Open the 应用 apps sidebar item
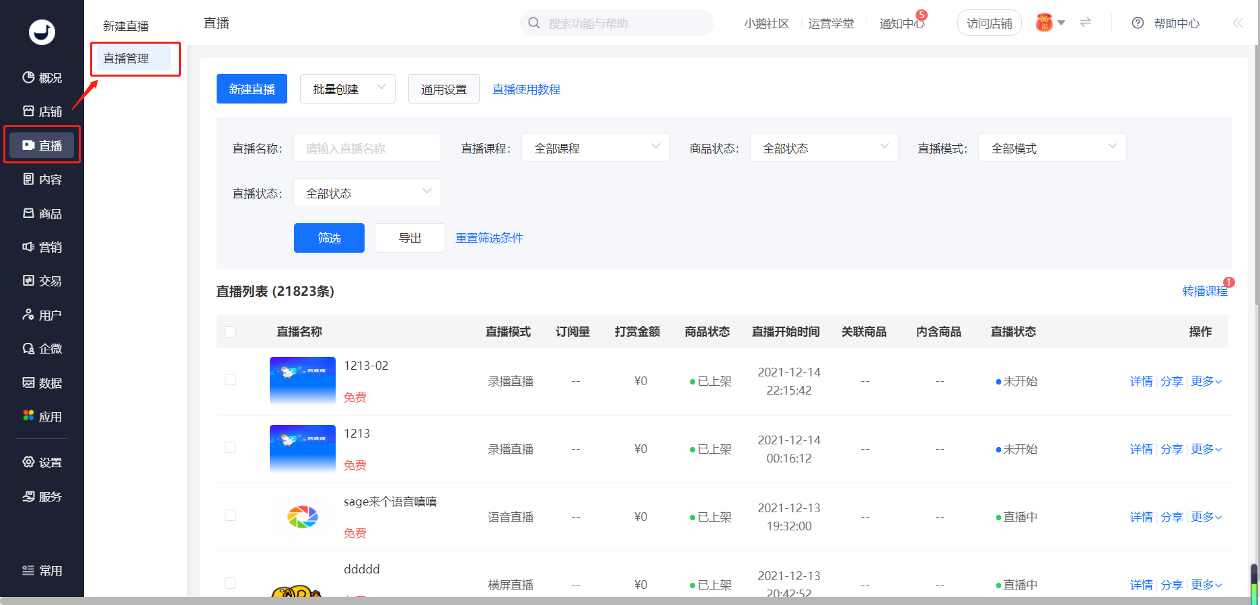 pos(42,417)
